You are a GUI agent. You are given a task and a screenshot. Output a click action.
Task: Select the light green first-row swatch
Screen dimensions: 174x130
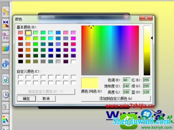pyautogui.click(x=35, y=33)
